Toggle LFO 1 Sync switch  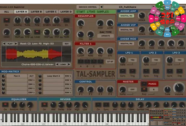(123, 71)
